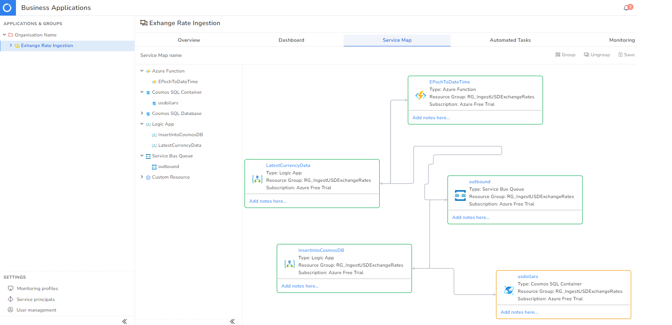This screenshot has width=672, height=325.
Task: Collapse the Azure Function tree node
Action: click(142, 71)
